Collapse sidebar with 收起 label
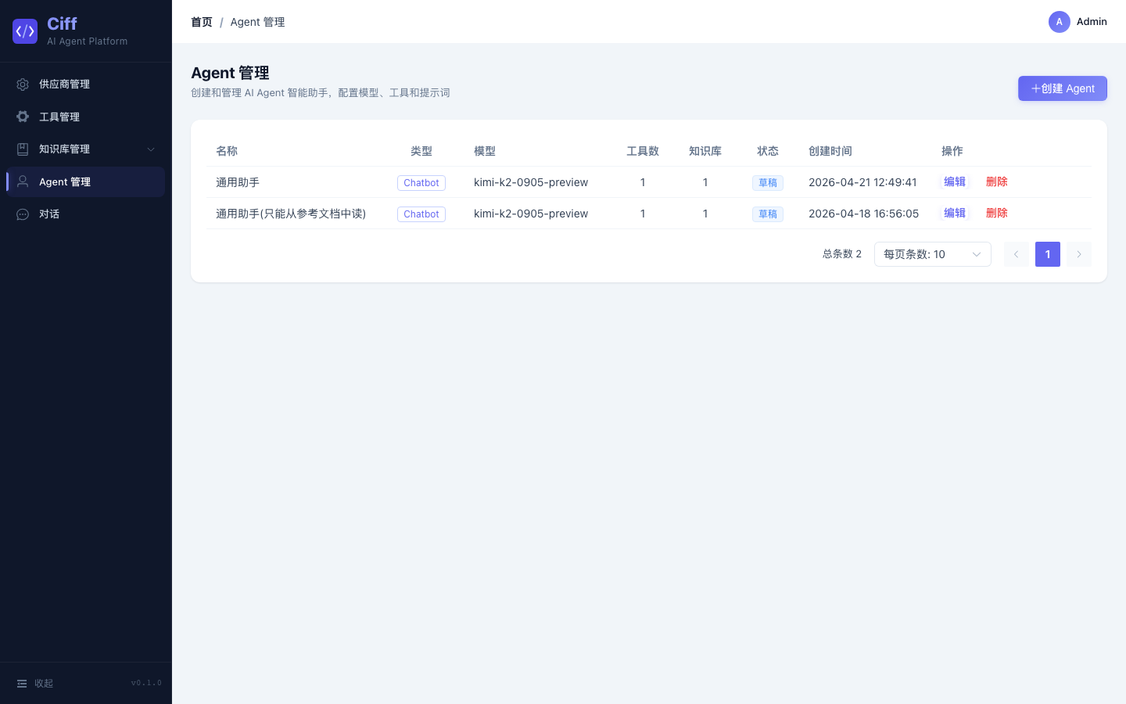The width and height of the screenshot is (1126, 704). pyautogui.click(x=44, y=684)
